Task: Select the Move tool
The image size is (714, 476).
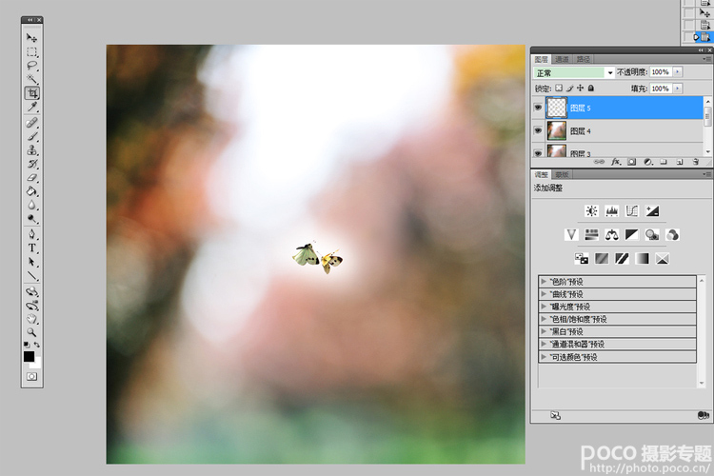Action: click(31, 38)
